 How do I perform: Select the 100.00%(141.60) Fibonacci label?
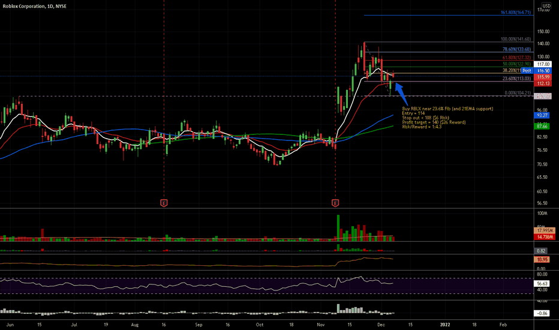515,39
